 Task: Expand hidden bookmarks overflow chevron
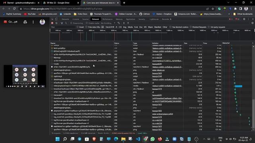pos(229,14)
